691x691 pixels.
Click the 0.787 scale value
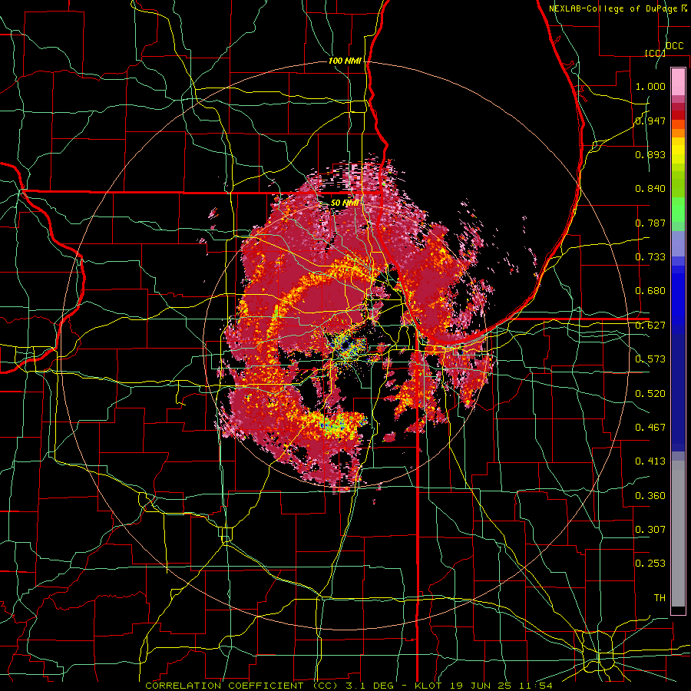pos(650,223)
